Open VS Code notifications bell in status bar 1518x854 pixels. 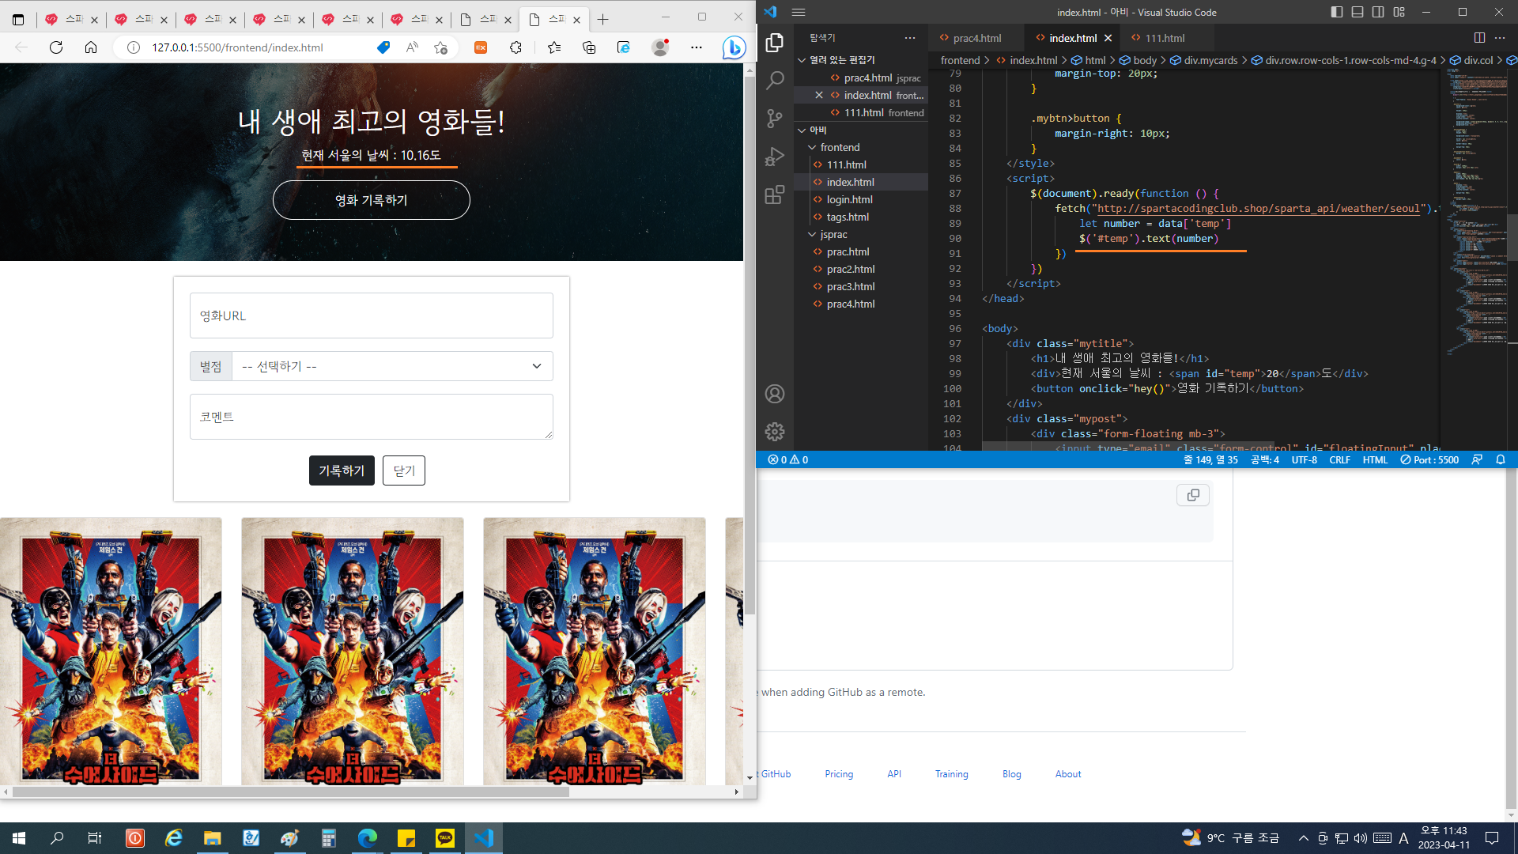tap(1501, 459)
